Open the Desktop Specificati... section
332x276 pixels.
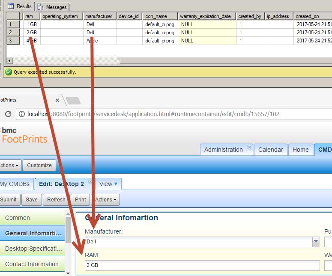[32, 249]
